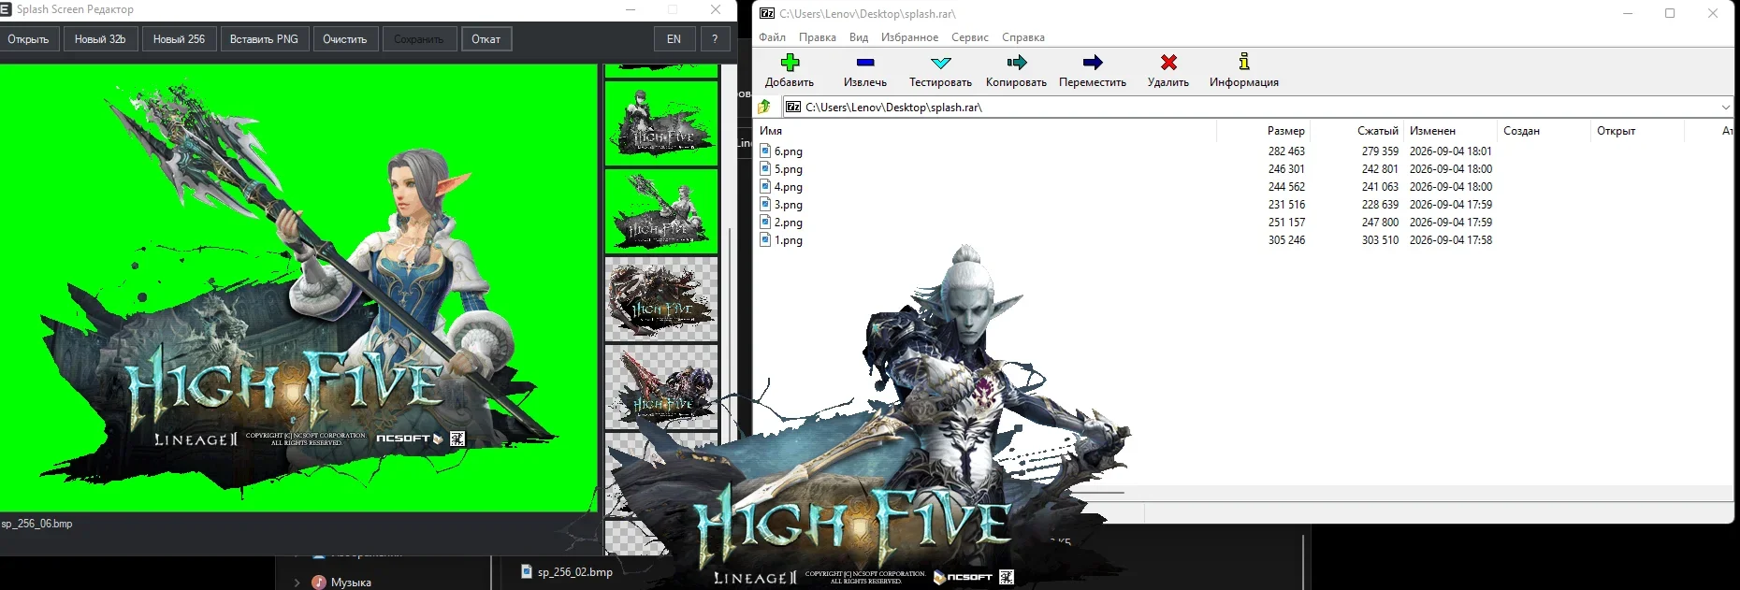Click the compressed size 279 359
This screenshot has width=1740, height=590.
tap(1380, 151)
